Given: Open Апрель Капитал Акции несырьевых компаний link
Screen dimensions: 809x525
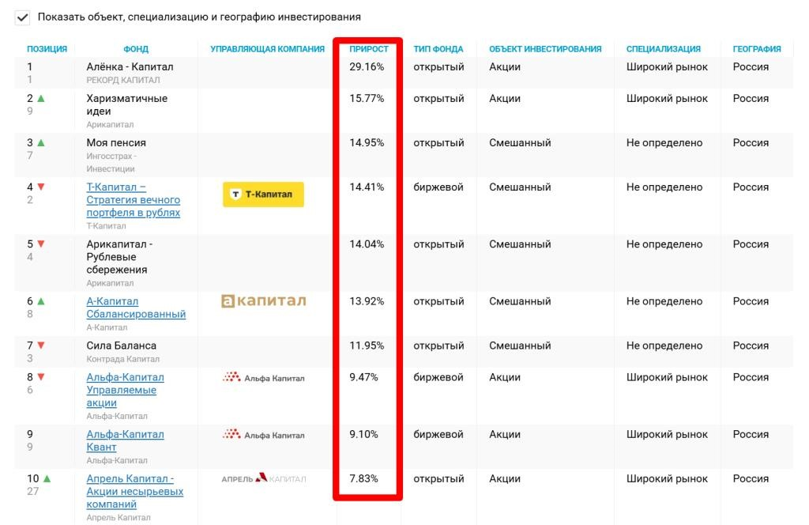Looking at the screenshot, I should pyautogui.click(x=134, y=492).
